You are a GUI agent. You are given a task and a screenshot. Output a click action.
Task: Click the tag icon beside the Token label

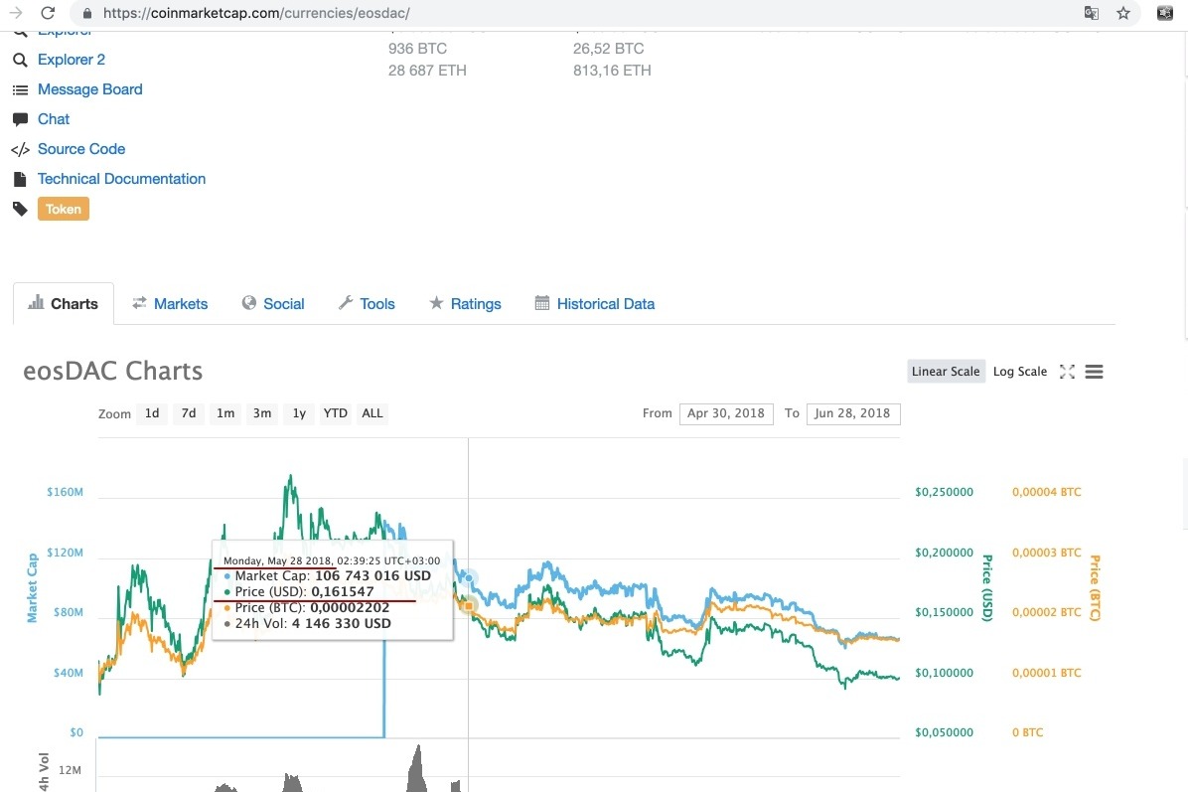pyautogui.click(x=21, y=209)
